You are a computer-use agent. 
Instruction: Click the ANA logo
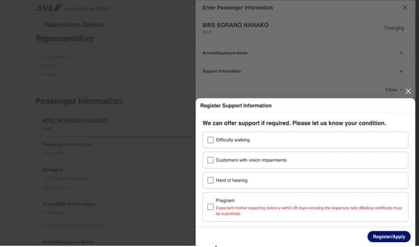(48, 8)
